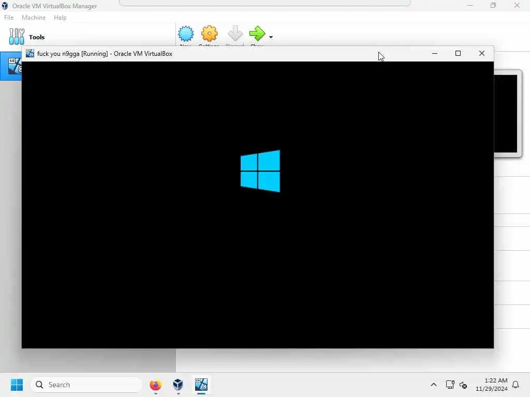
Task: Open Settings via the orange gear icon
Action: point(209,34)
